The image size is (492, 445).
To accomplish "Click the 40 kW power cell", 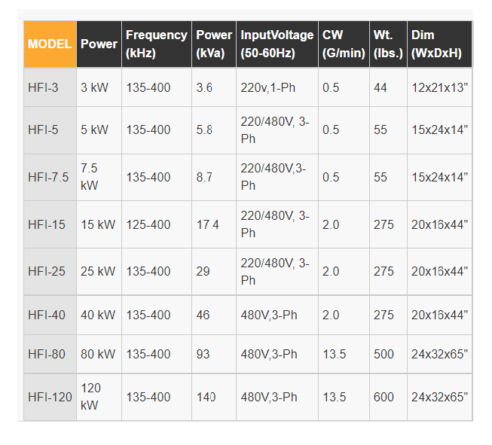I will (x=99, y=315).
